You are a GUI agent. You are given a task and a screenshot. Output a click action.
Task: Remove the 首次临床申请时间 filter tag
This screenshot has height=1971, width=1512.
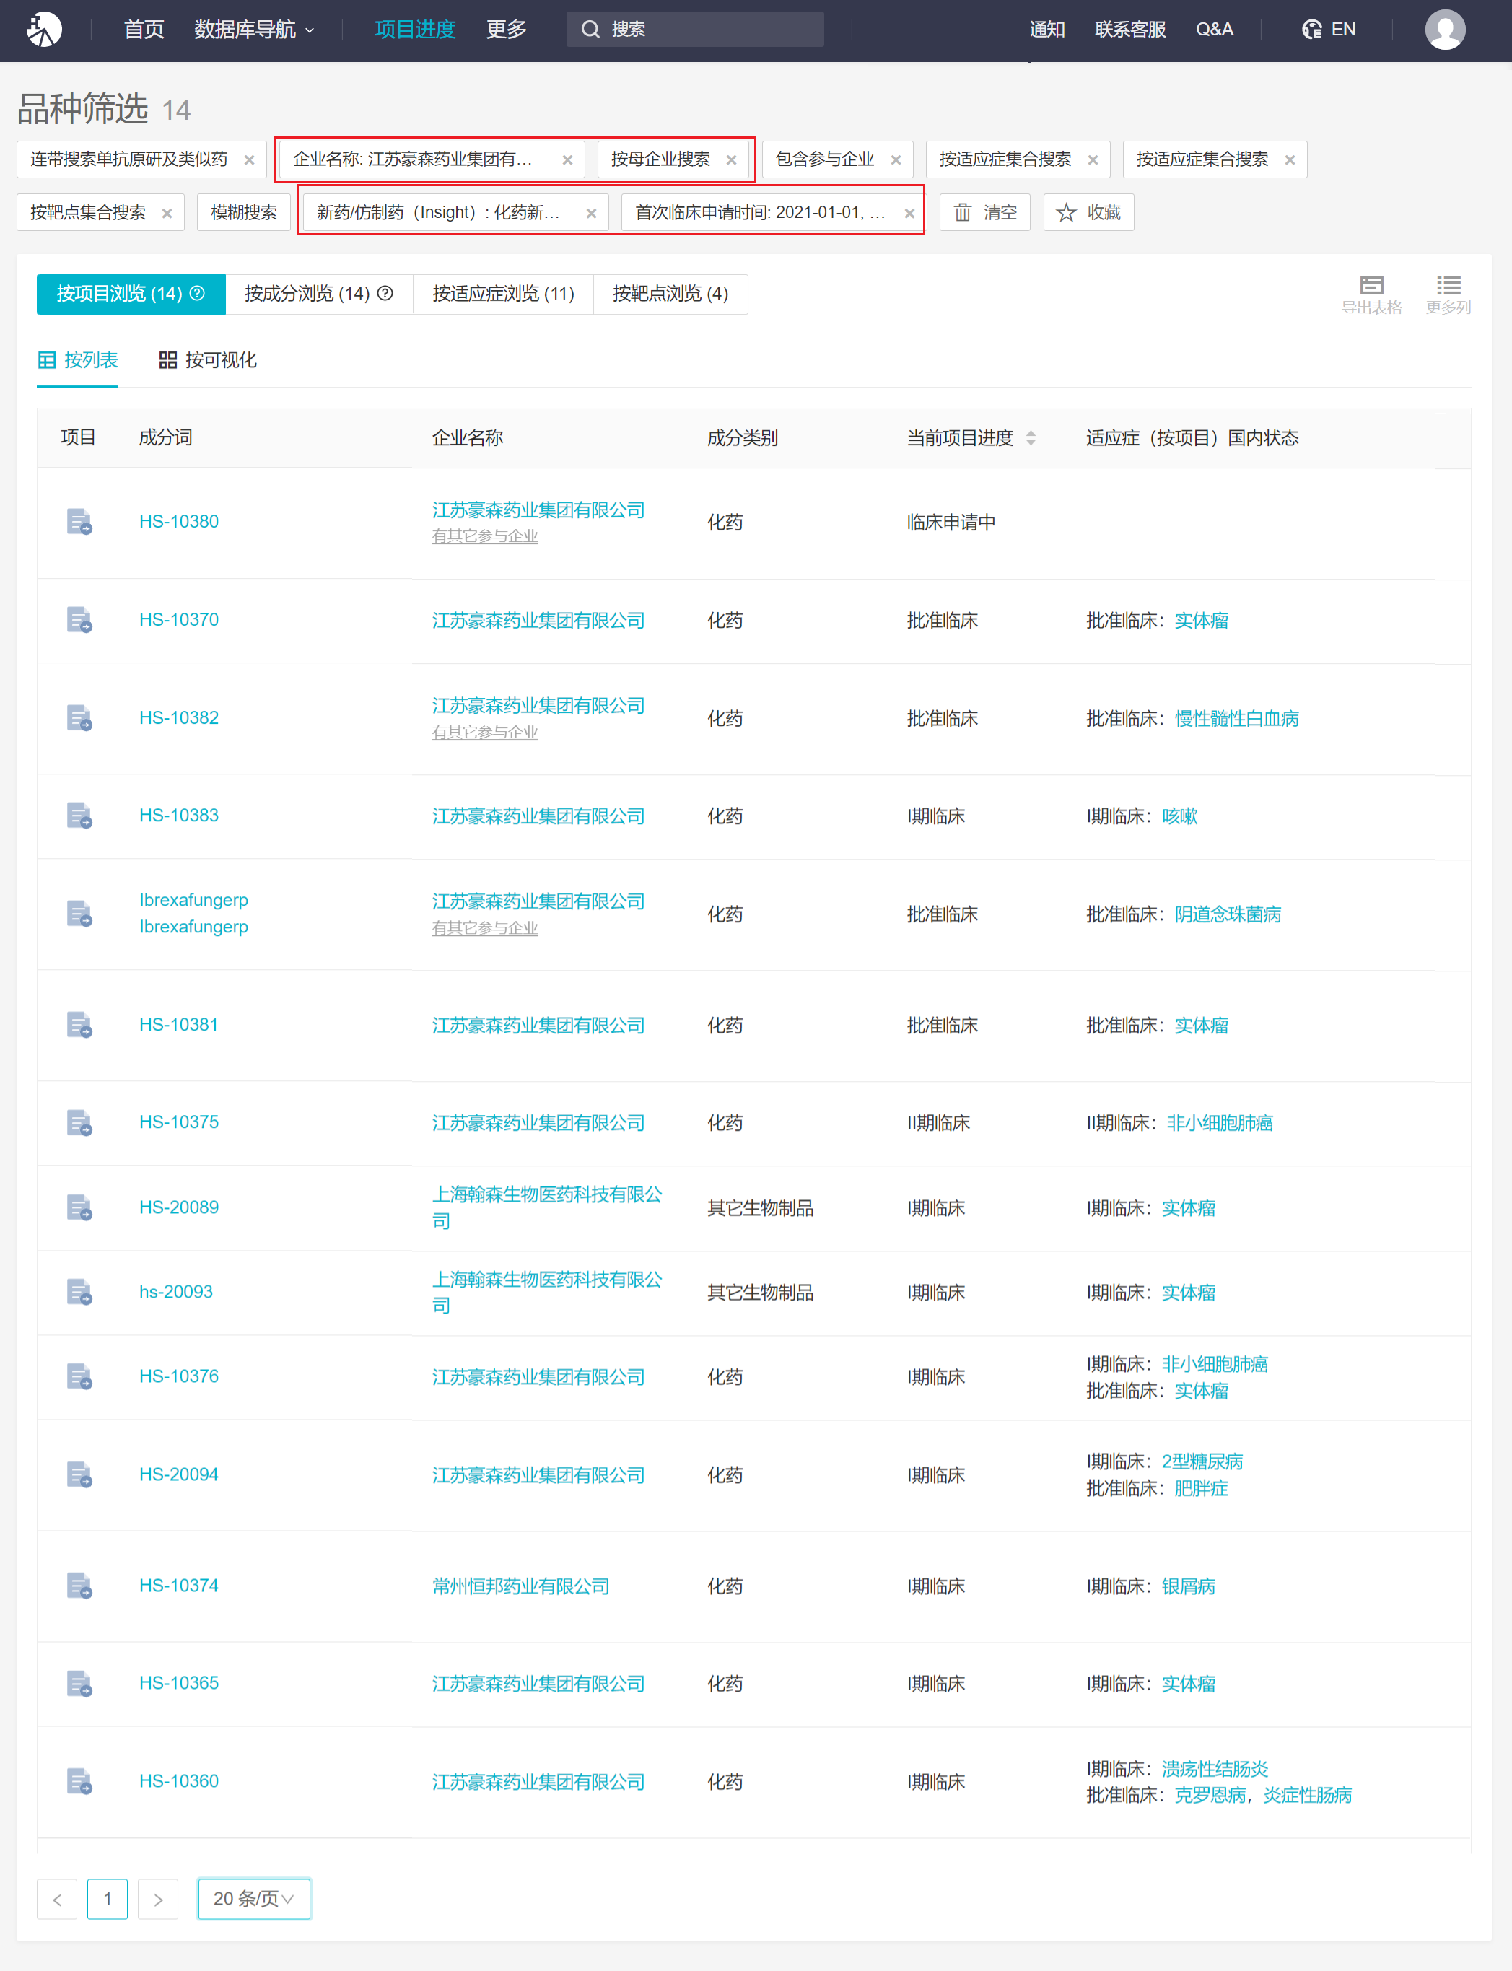tap(909, 214)
